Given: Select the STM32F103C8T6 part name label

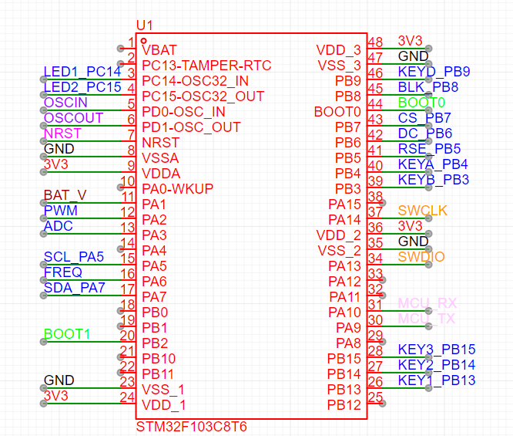Looking at the screenshot, I should (x=191, y=427).
